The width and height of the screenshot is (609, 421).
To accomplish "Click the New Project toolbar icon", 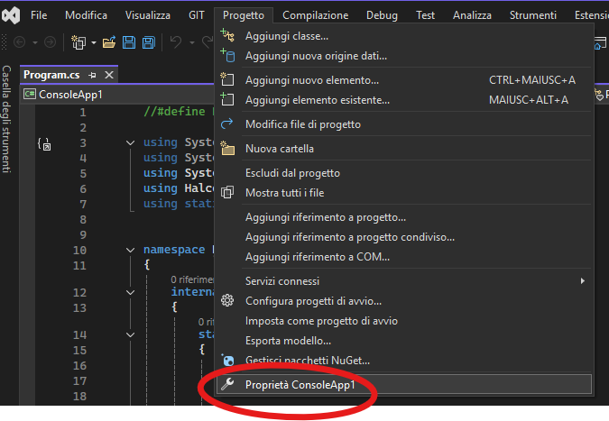I will click(x=79, y=42).
